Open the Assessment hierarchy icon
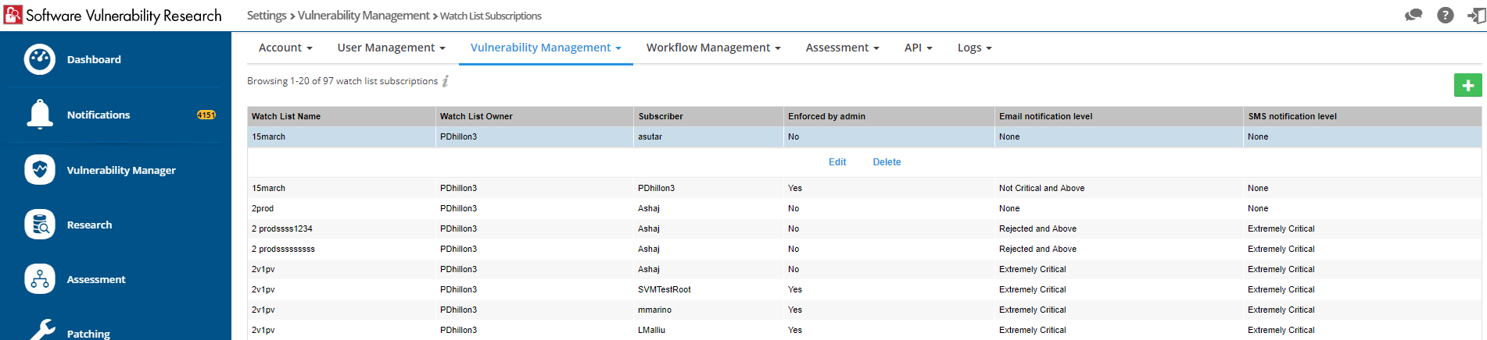1487x340 pixels. (x=40, y=279)
